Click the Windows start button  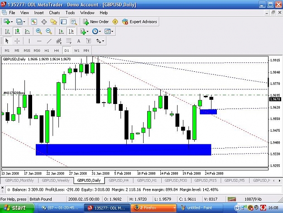coord(17,208)
